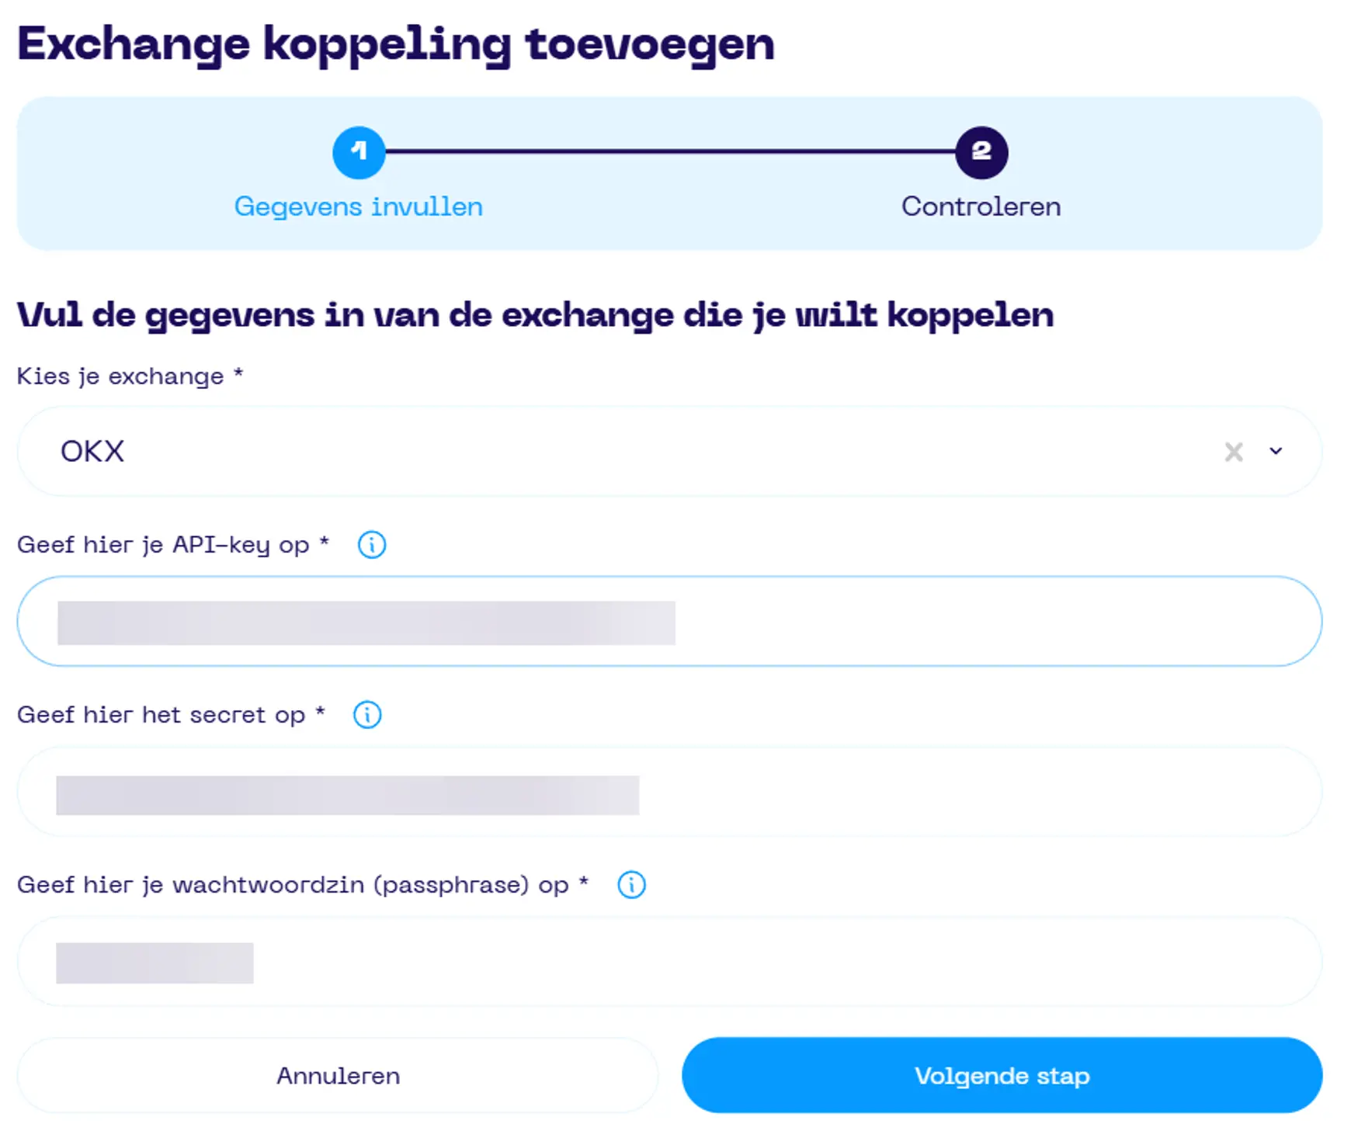Image resolution: width=1351 pixels, height=1131 pixels.
Task: Open info tooltip next to API-key label
Action: 371,546
